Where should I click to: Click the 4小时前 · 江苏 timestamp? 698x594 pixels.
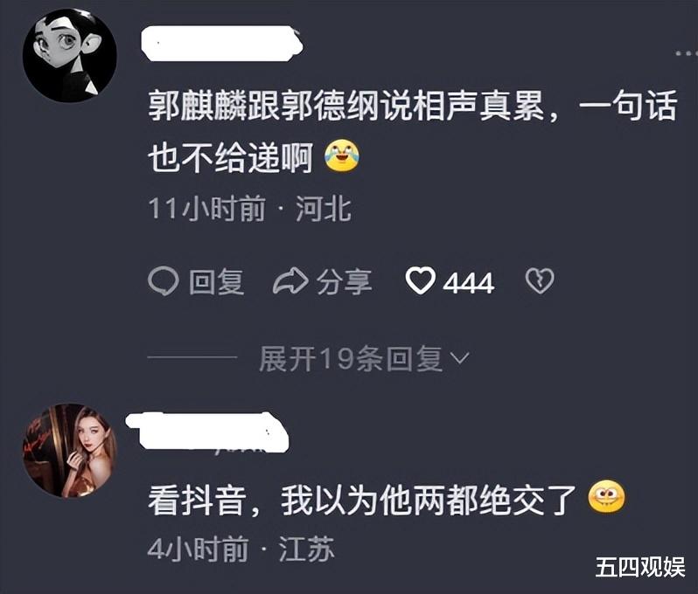(241, 549)
